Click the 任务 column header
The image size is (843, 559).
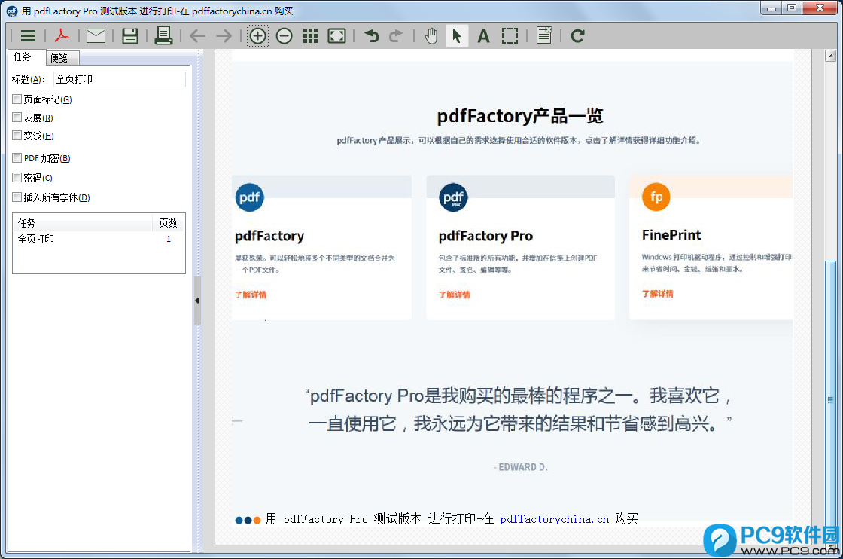83,223
